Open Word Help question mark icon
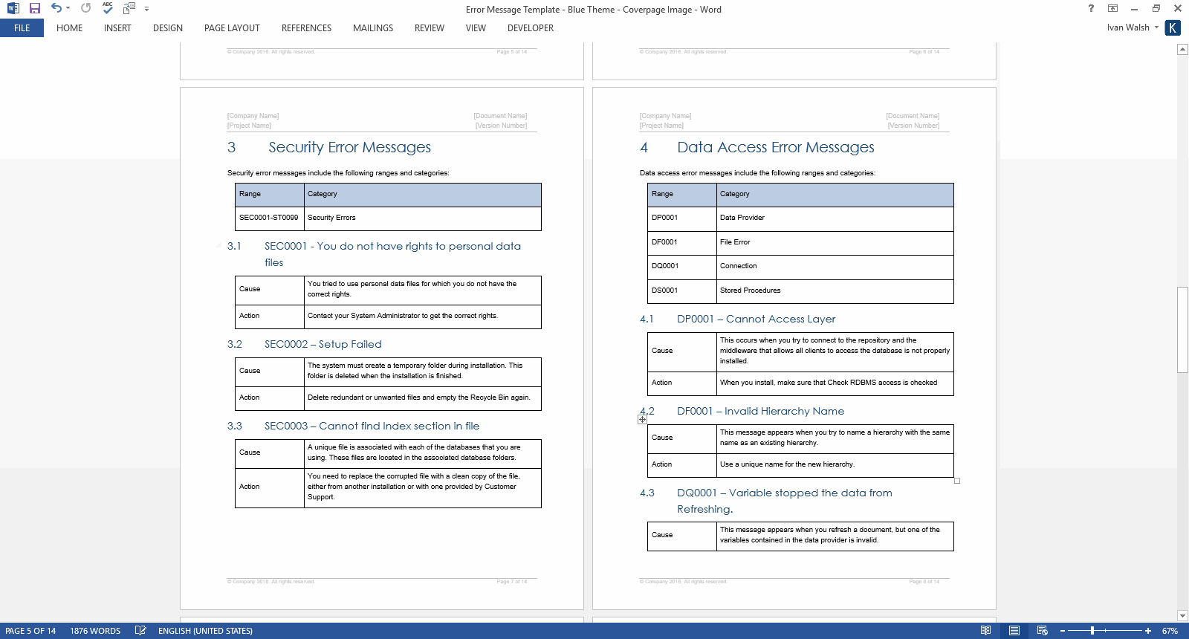Screen dimensions: 1189x639 [x=1091, y=9]
